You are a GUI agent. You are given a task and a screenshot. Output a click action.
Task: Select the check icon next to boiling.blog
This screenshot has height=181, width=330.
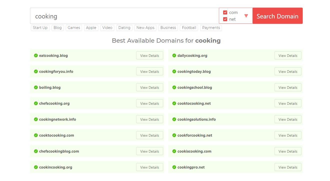tap(36, 87)
